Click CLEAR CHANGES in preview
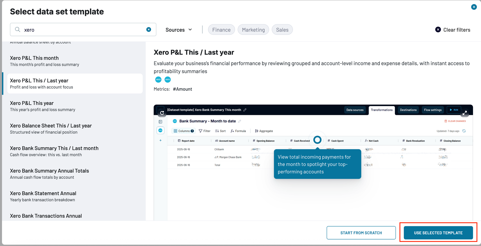This screenshot has height=246, width=481. tap(455, 121)
